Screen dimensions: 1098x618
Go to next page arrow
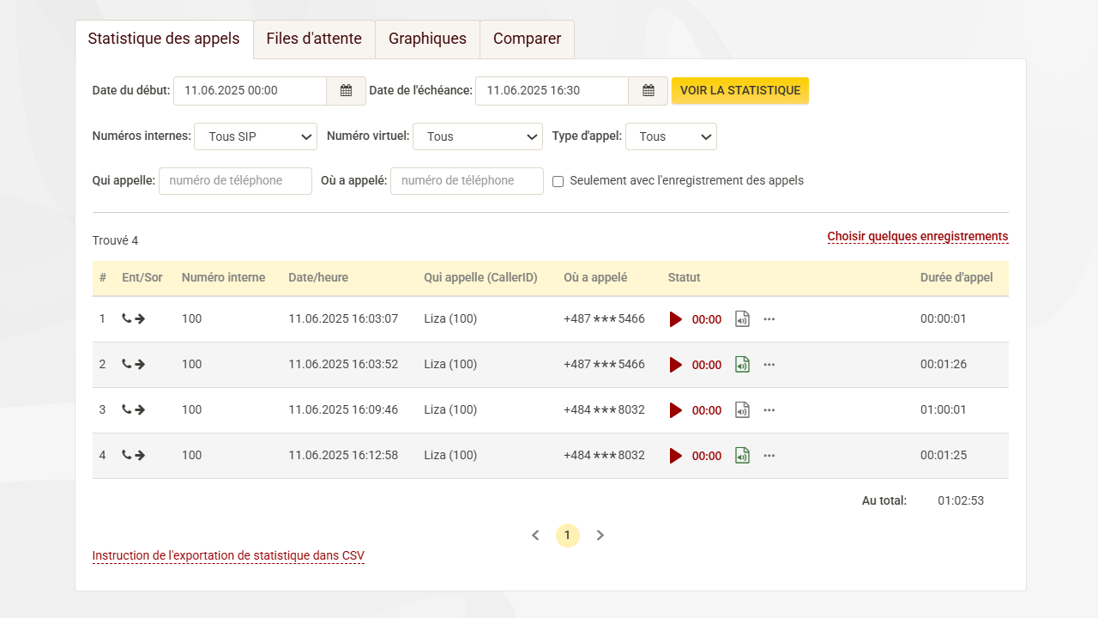tap(600, 536)
